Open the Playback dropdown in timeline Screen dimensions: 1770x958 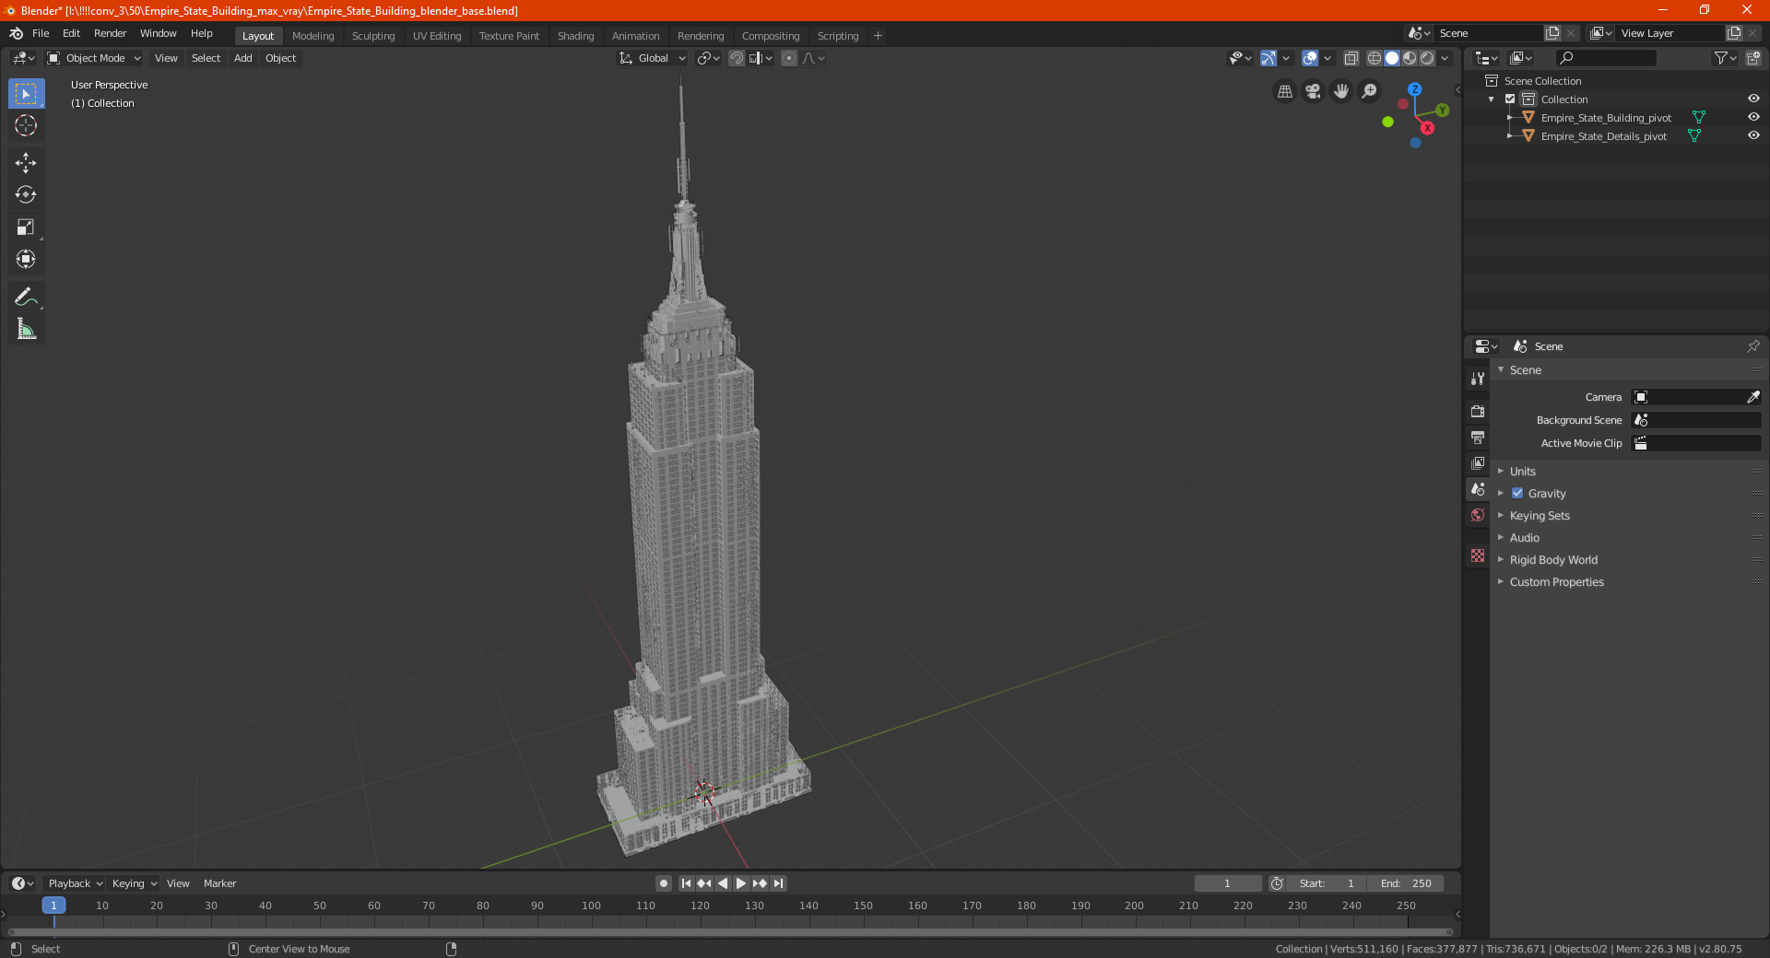point(75,883)
